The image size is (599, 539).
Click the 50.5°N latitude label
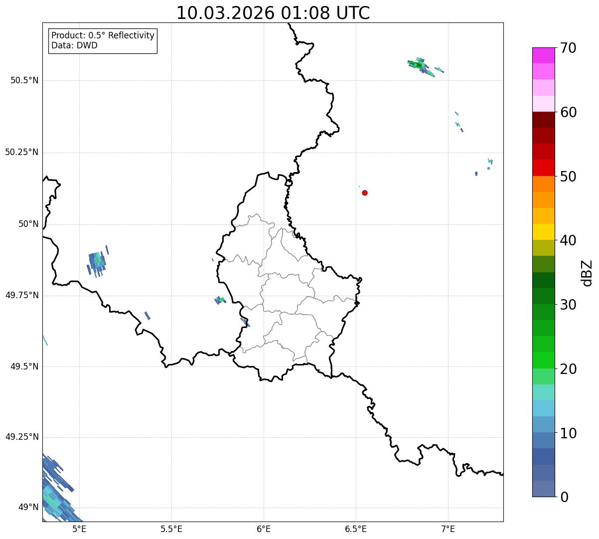pos(24,80)
